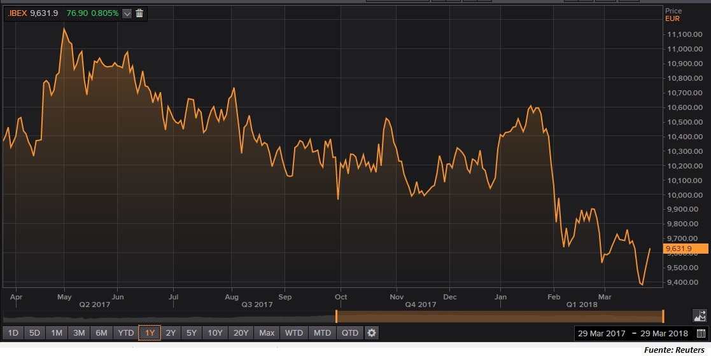711x356 pixels.
Task: Select the YTD time range
Action: tap(125, 333)
